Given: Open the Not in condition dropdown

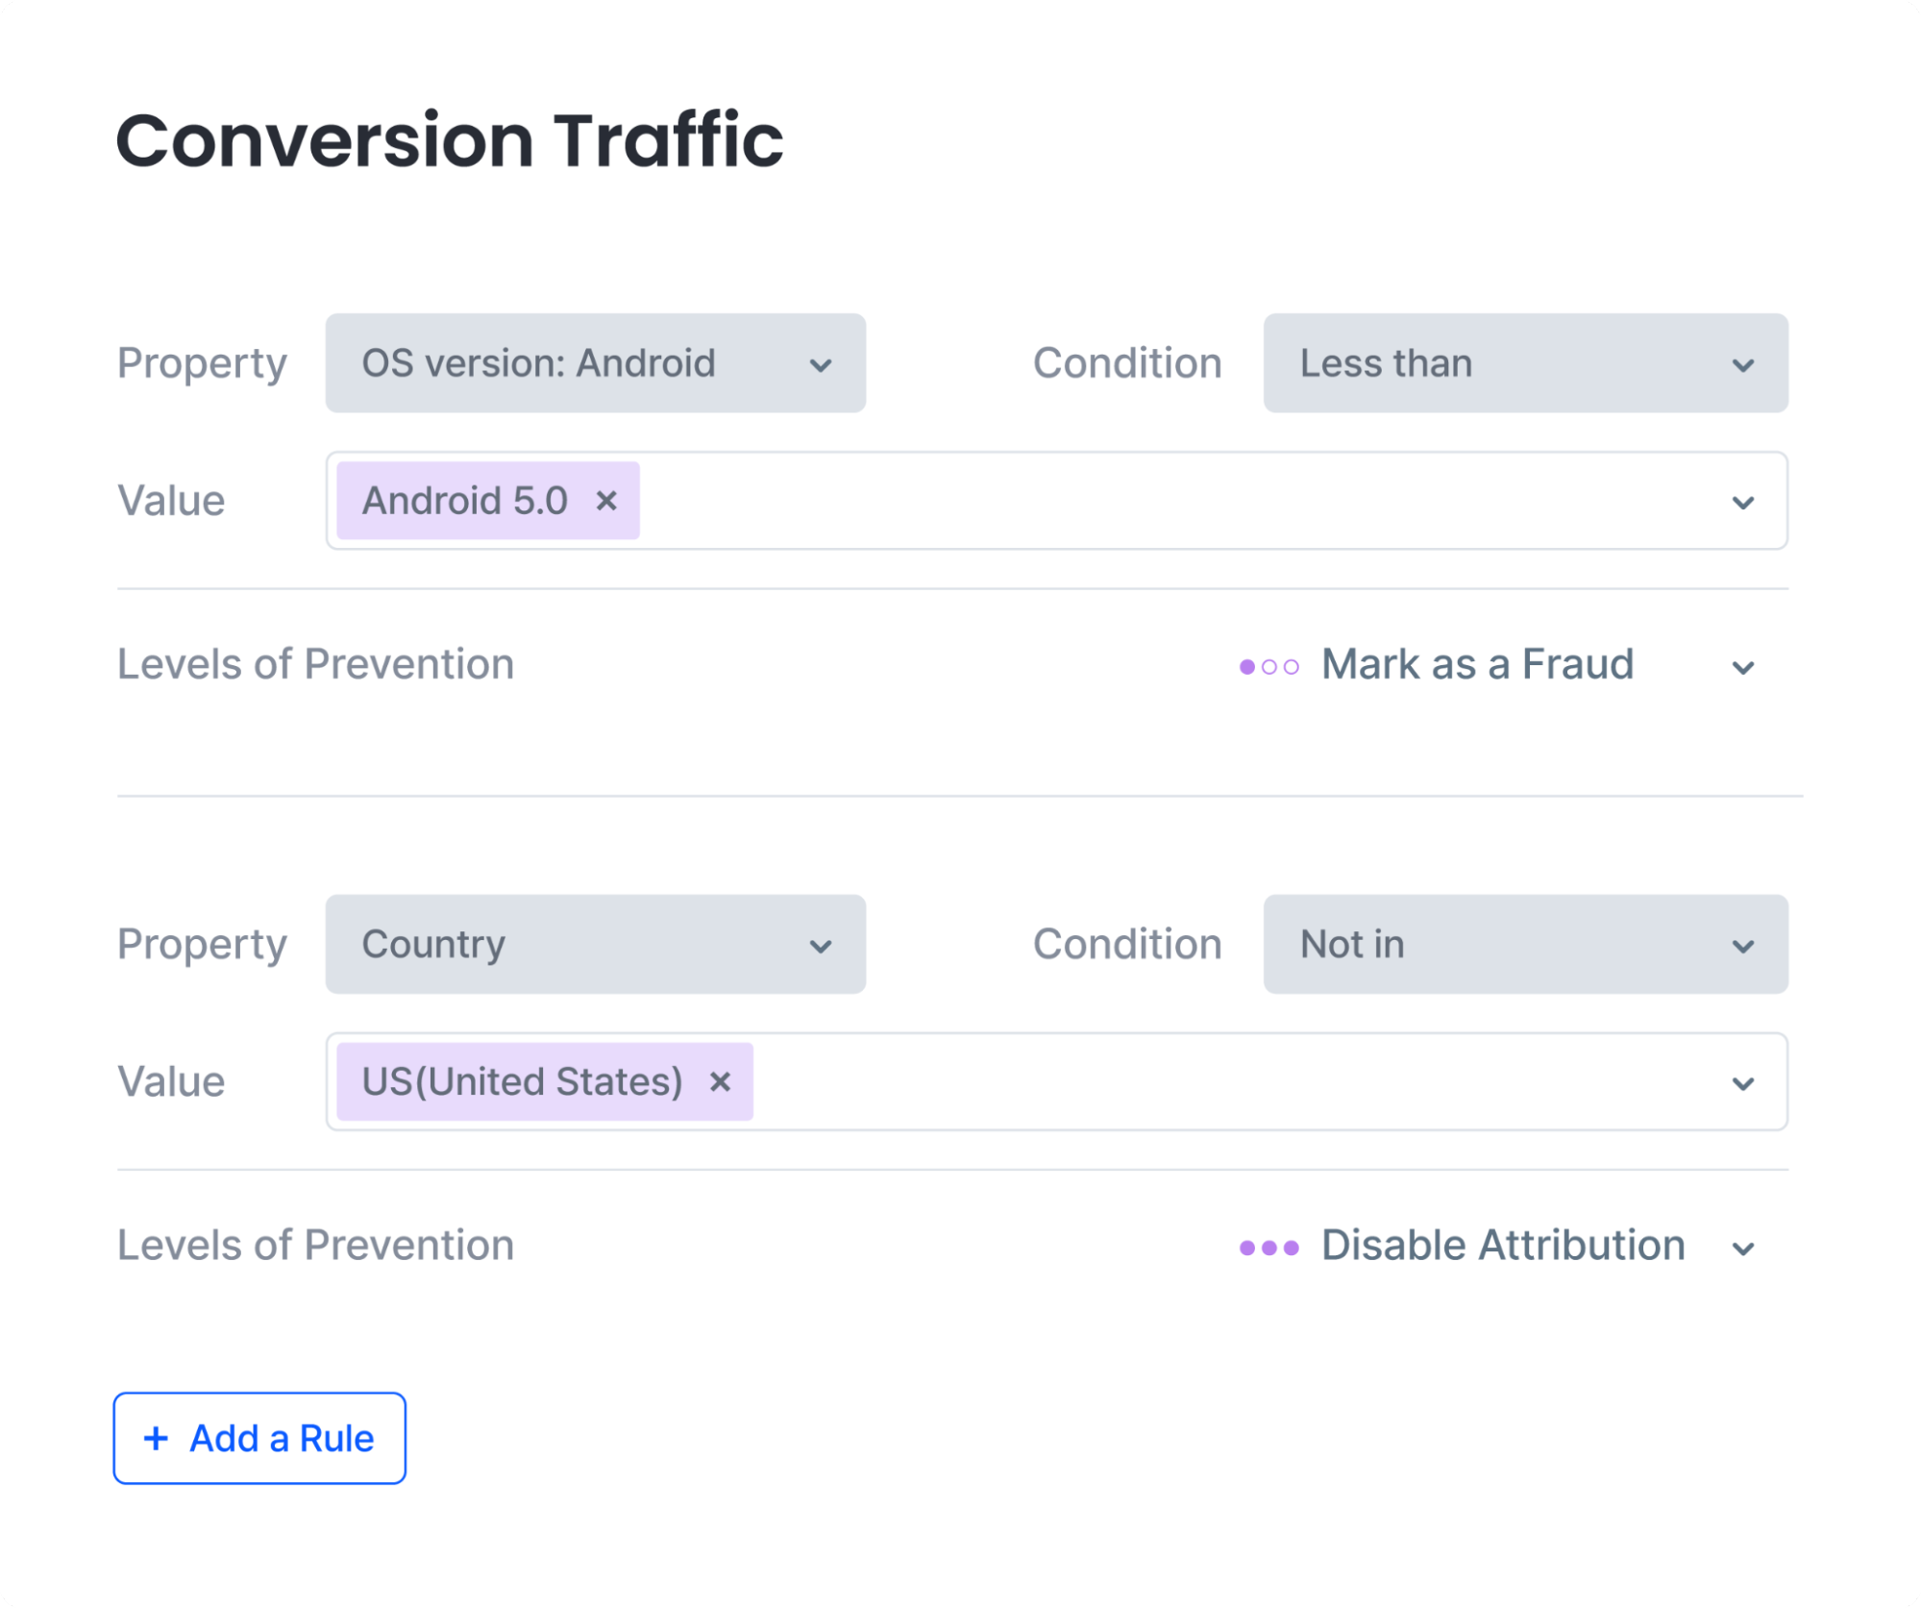Looking at the screenshot, I should click(x=1525, y=944).
